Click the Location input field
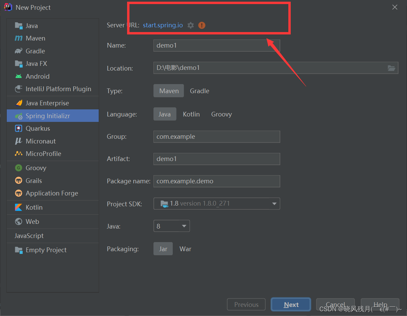 (x=276, y=68)
